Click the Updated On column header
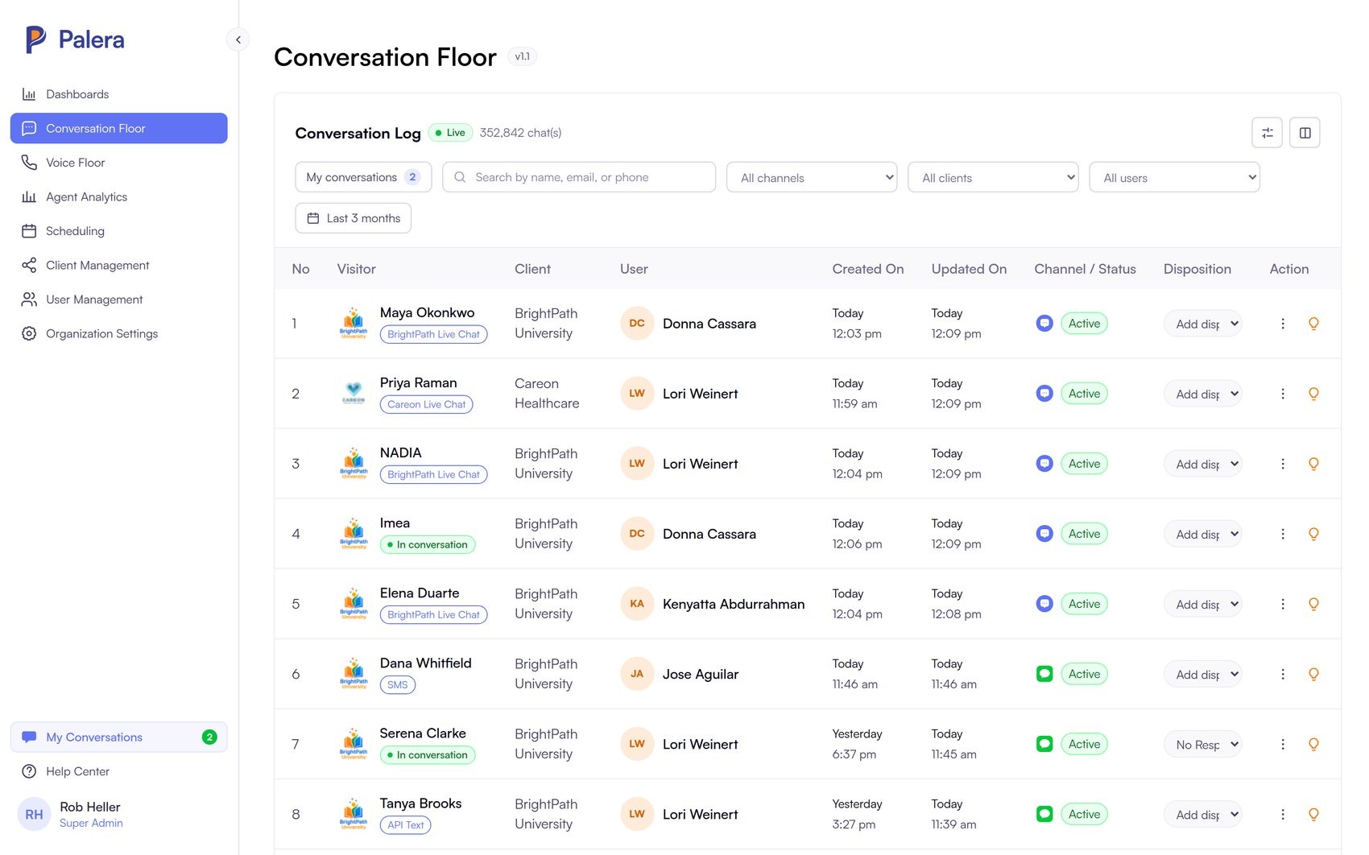This screenshot has height=855, width=1369. pos(969,269)
